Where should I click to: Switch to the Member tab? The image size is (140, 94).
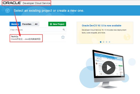click(x=15, y=24)
